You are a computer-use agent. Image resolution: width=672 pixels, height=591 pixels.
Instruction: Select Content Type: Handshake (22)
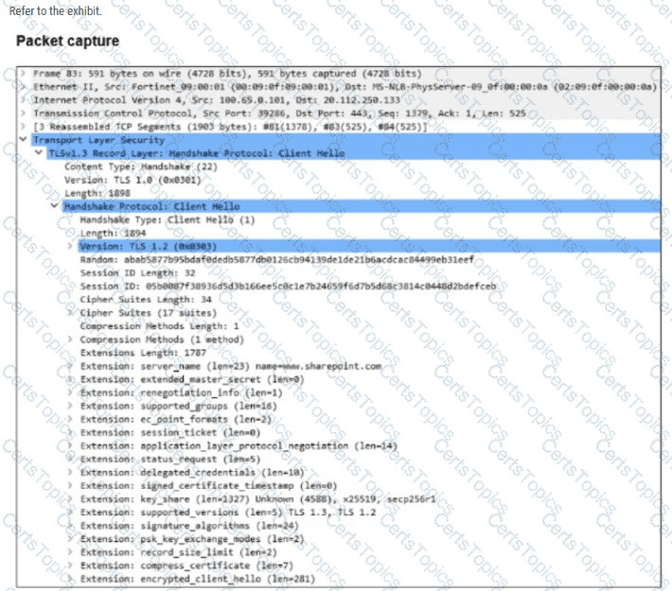[141, 166]
